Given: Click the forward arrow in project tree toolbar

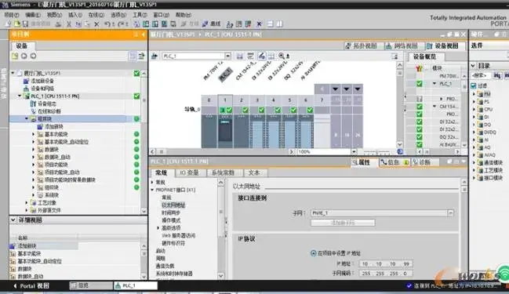Looking at the screenshot, I should (x=33, y=56).
